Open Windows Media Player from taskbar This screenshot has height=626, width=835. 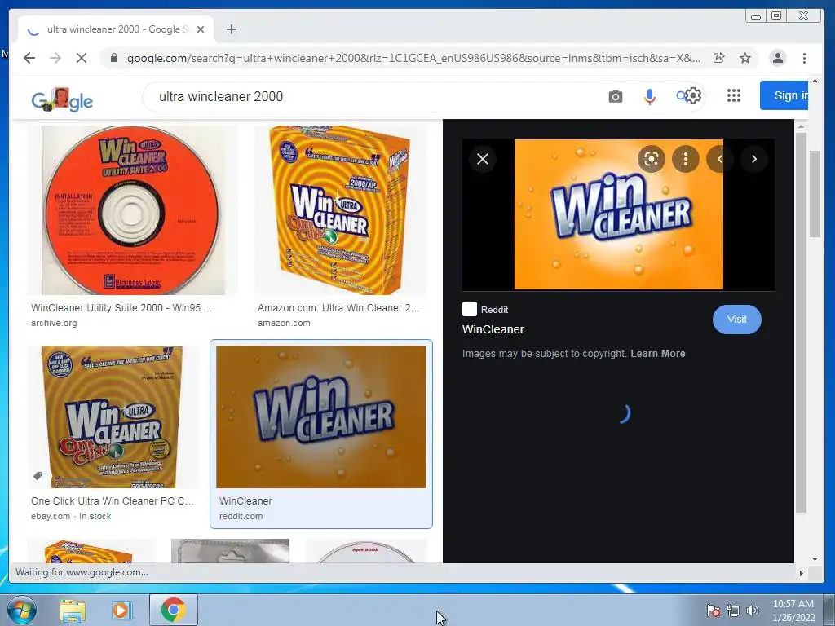click(121, 610)
